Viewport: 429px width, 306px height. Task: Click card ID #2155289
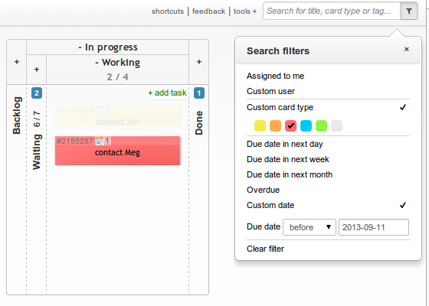click(x=75, y=111)
